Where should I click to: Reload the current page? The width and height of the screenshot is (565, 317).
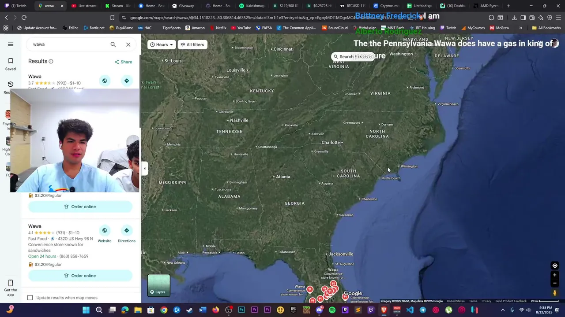pos(24,18)
